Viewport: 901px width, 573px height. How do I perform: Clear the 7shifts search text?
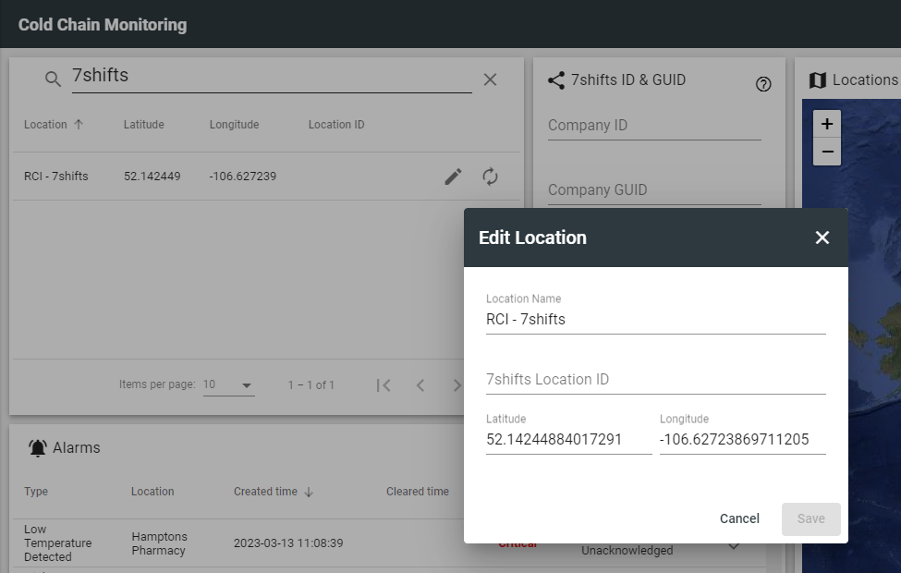point(490,79)
